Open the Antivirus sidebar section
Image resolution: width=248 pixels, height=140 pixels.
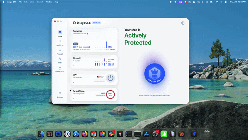pyautogui.click(x=60, y=43)
